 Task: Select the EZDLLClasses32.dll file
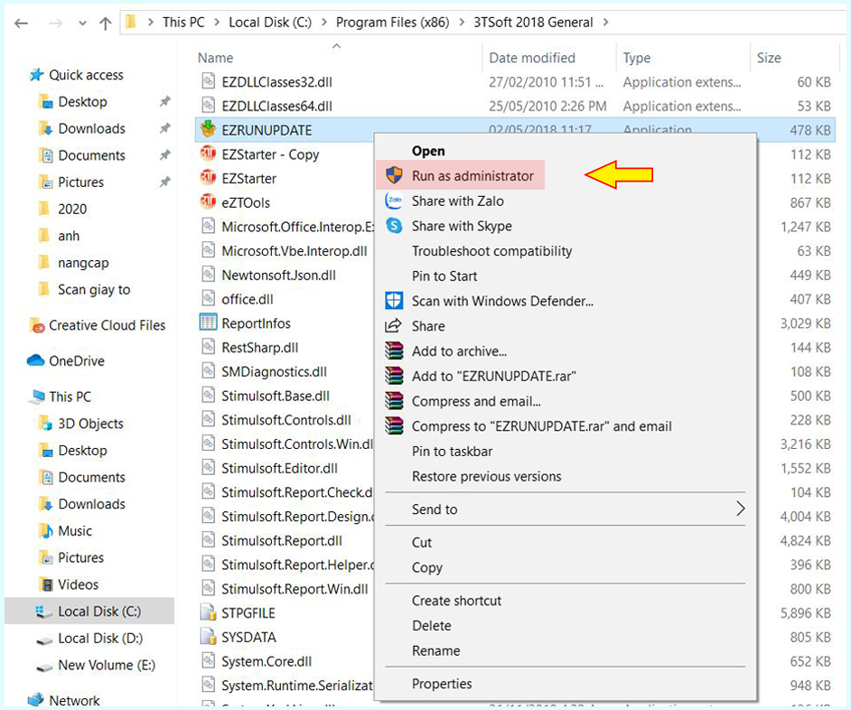pos(276,82)
